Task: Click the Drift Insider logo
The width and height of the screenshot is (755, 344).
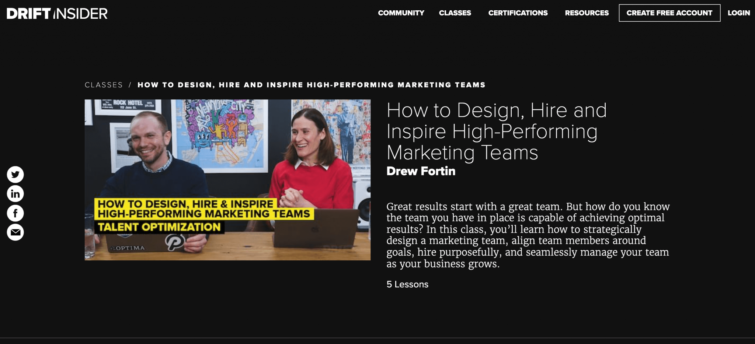Action: tap(57, 13)
